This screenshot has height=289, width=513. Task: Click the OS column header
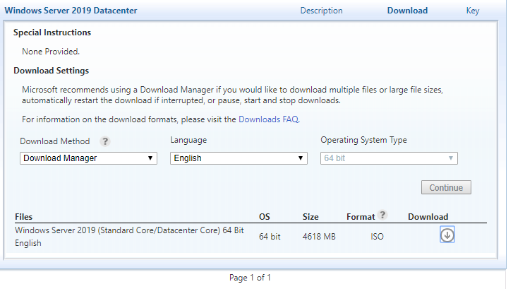265,217
